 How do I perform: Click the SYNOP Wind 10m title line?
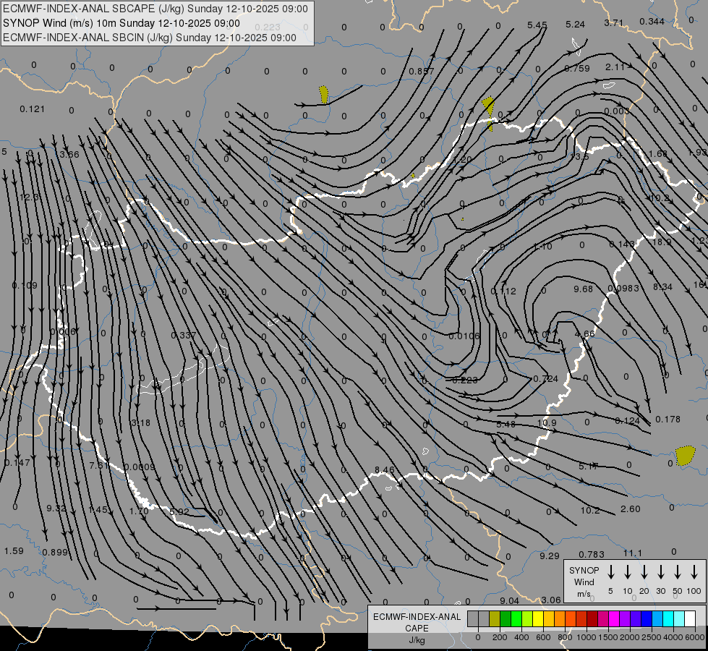(121, 23)
